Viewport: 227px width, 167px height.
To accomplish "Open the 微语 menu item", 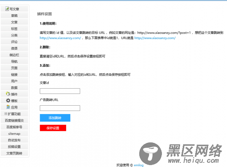I will click(14, 48).
